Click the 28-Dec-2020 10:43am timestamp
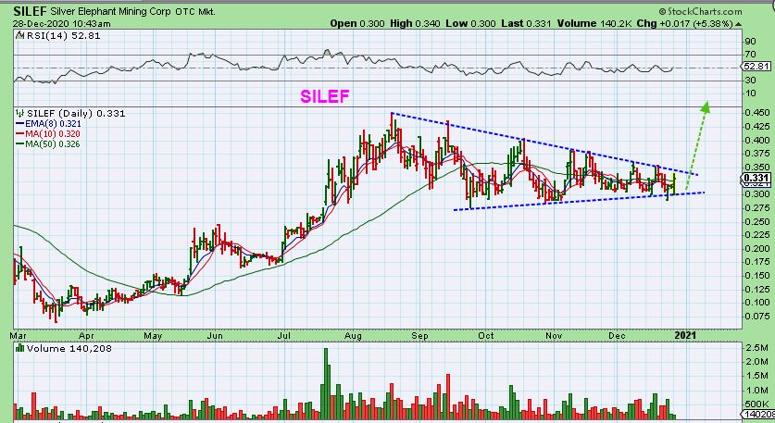The height and width of the screenshot is (423, 775). coord(62,24)
